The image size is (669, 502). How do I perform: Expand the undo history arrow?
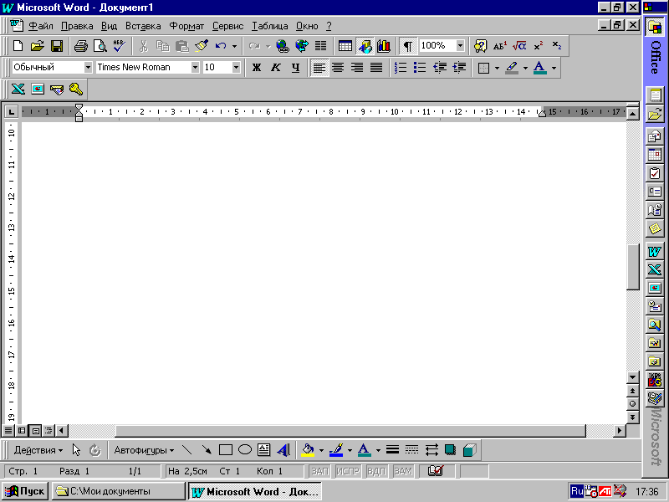tap(234, 46)
